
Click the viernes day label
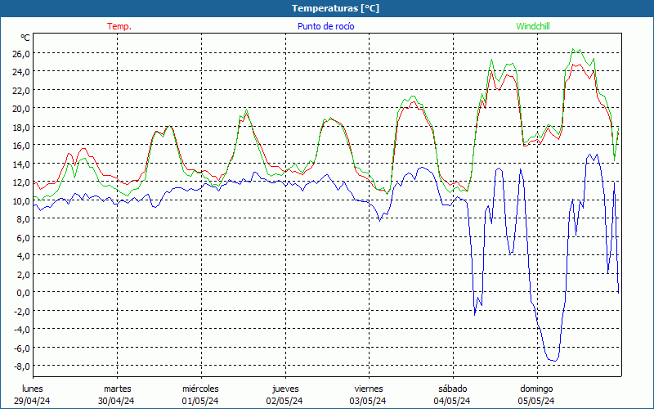point(369,389)
